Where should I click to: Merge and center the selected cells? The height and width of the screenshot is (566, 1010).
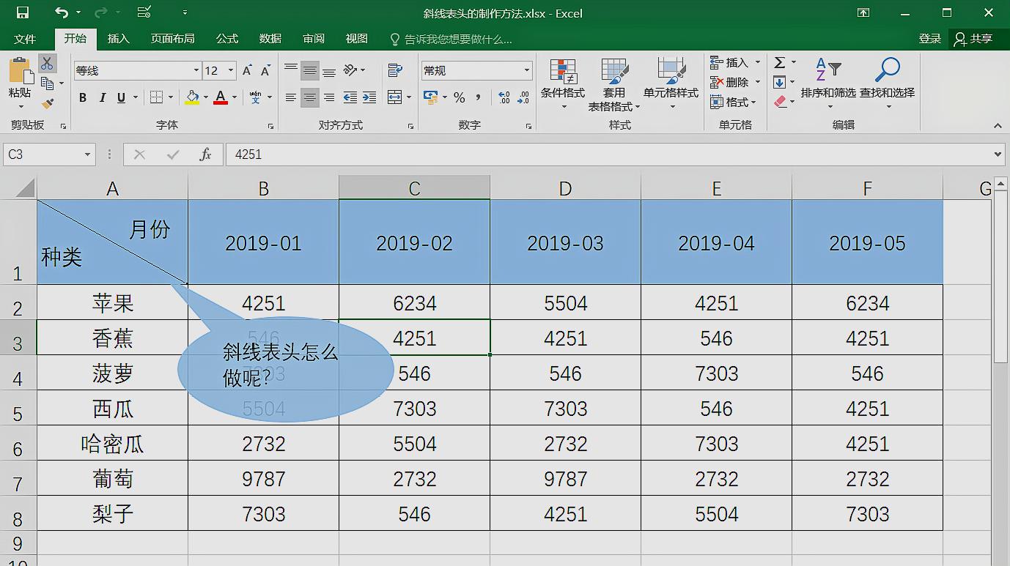click(394, 97)
